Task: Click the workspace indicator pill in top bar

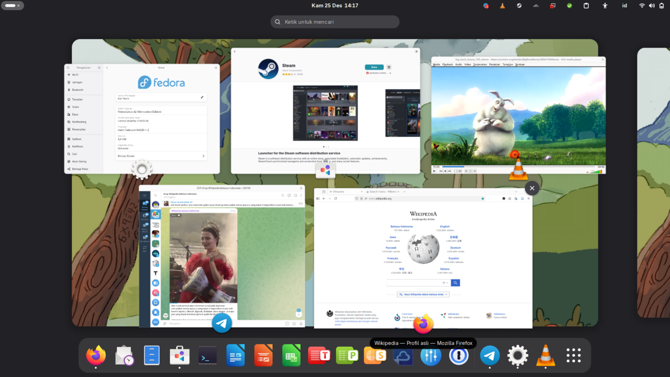Action: [x=13, y=6]
